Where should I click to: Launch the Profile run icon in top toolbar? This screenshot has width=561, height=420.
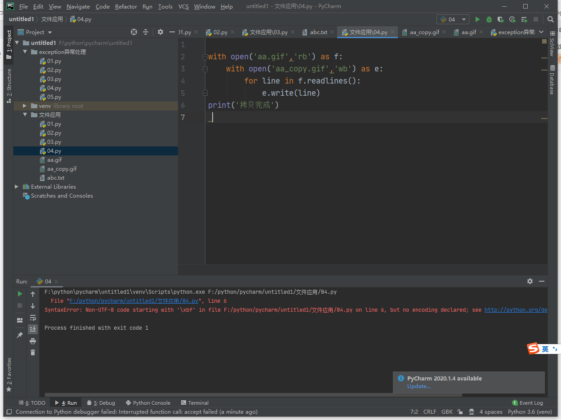512,19
